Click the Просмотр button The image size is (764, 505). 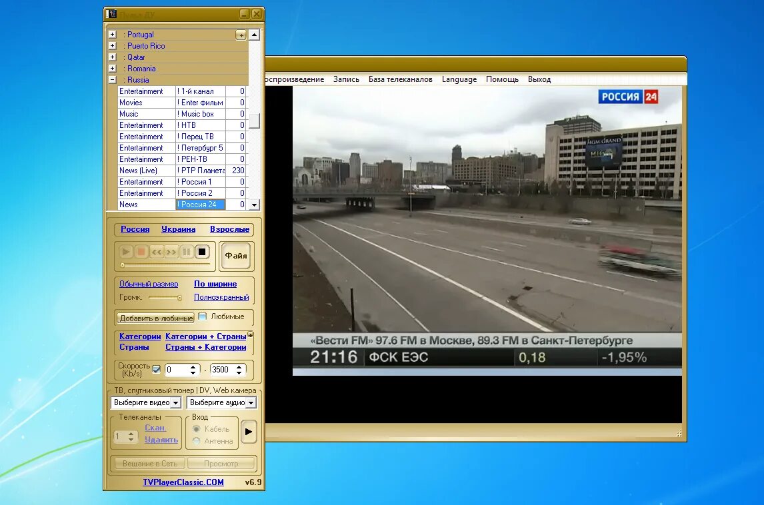221,464
